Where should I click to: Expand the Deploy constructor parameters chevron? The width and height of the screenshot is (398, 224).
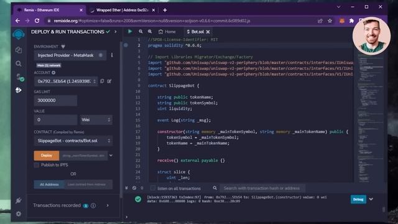pos(111,156)
